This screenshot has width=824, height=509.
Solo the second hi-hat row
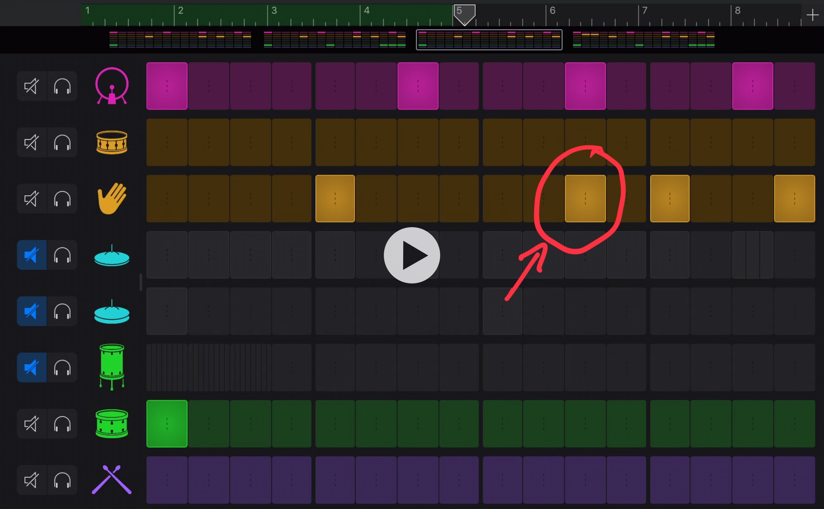62,311
